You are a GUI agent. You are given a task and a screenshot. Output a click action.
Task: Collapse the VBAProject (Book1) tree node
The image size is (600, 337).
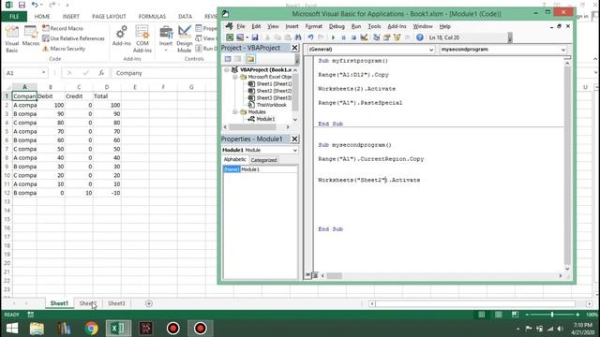[x=227, y=70]
